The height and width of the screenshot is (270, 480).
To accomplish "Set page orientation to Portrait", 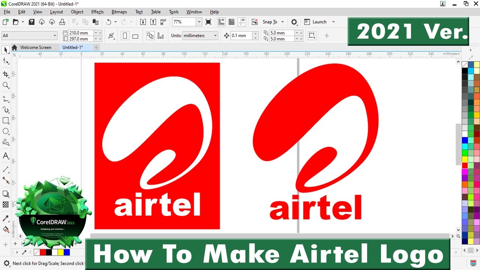I will [125, 36].
